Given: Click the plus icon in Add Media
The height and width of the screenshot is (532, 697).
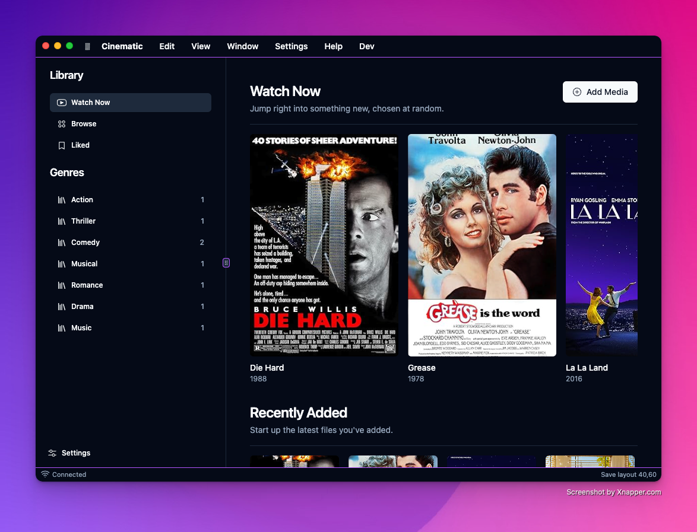Looking at the screenshot, I should coord(577,92).
